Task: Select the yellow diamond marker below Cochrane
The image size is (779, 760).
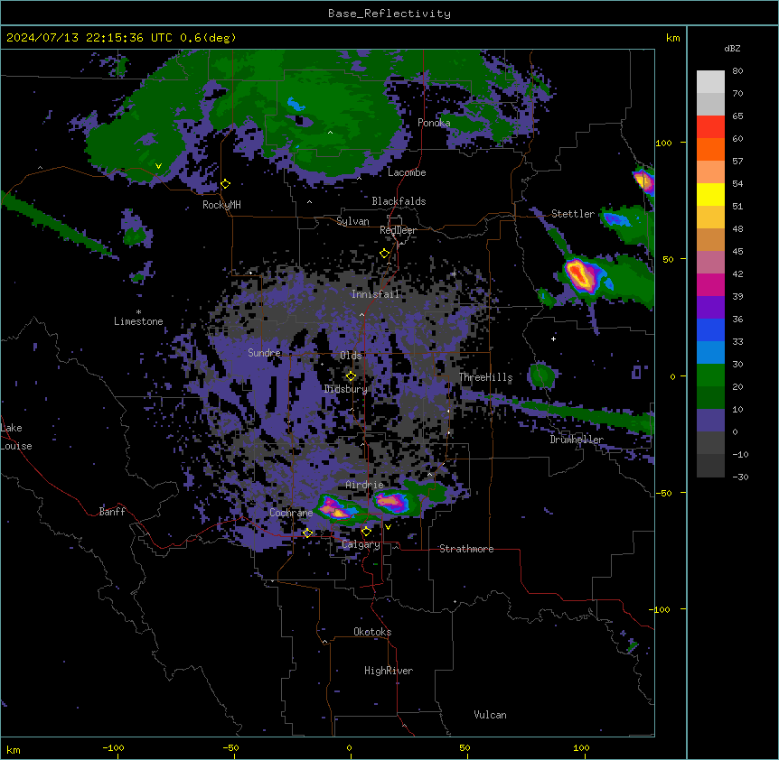Action: [307, 533]
